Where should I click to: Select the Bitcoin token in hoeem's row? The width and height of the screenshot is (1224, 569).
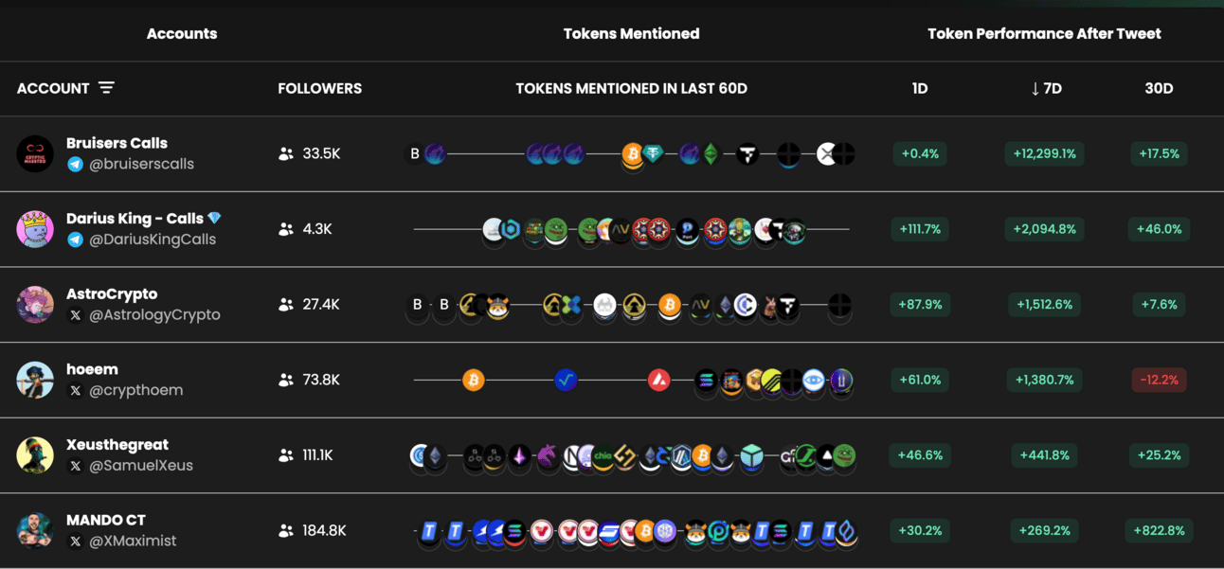click(x=473, y=380)
